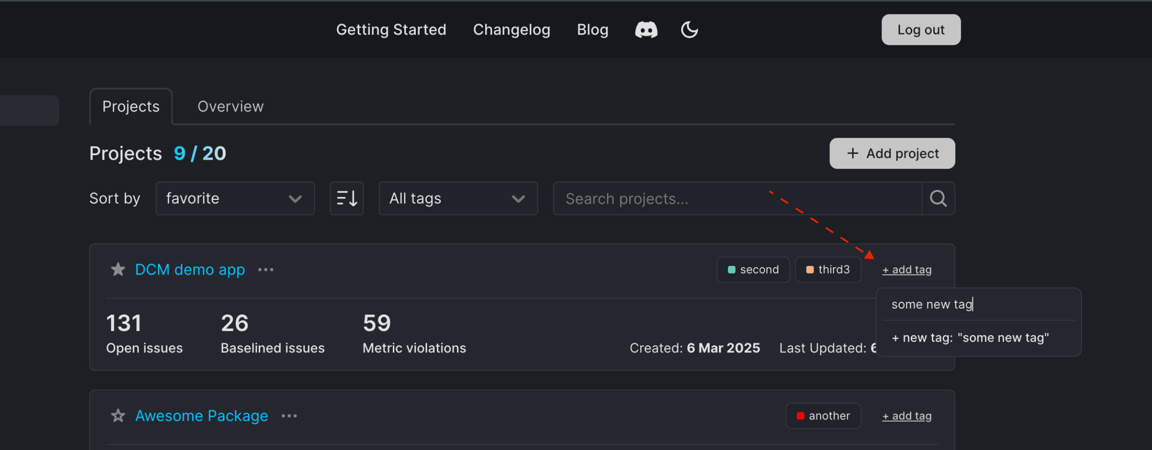The width and height of the screenshot is (1152, 450).
Task: Click the Log out button
Action: pos(921,30)
